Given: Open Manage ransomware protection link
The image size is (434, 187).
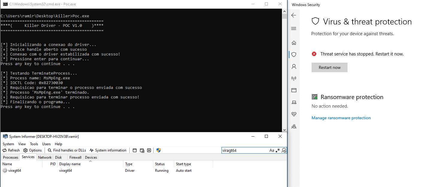Looking at the screenshot, I should [x=341, y=118].
